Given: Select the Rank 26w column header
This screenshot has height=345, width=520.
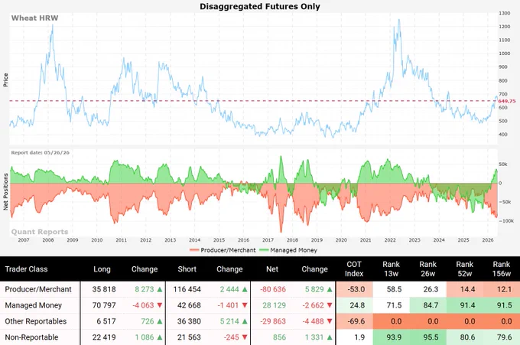Looking at the screenshot, I should pos(427,269).
